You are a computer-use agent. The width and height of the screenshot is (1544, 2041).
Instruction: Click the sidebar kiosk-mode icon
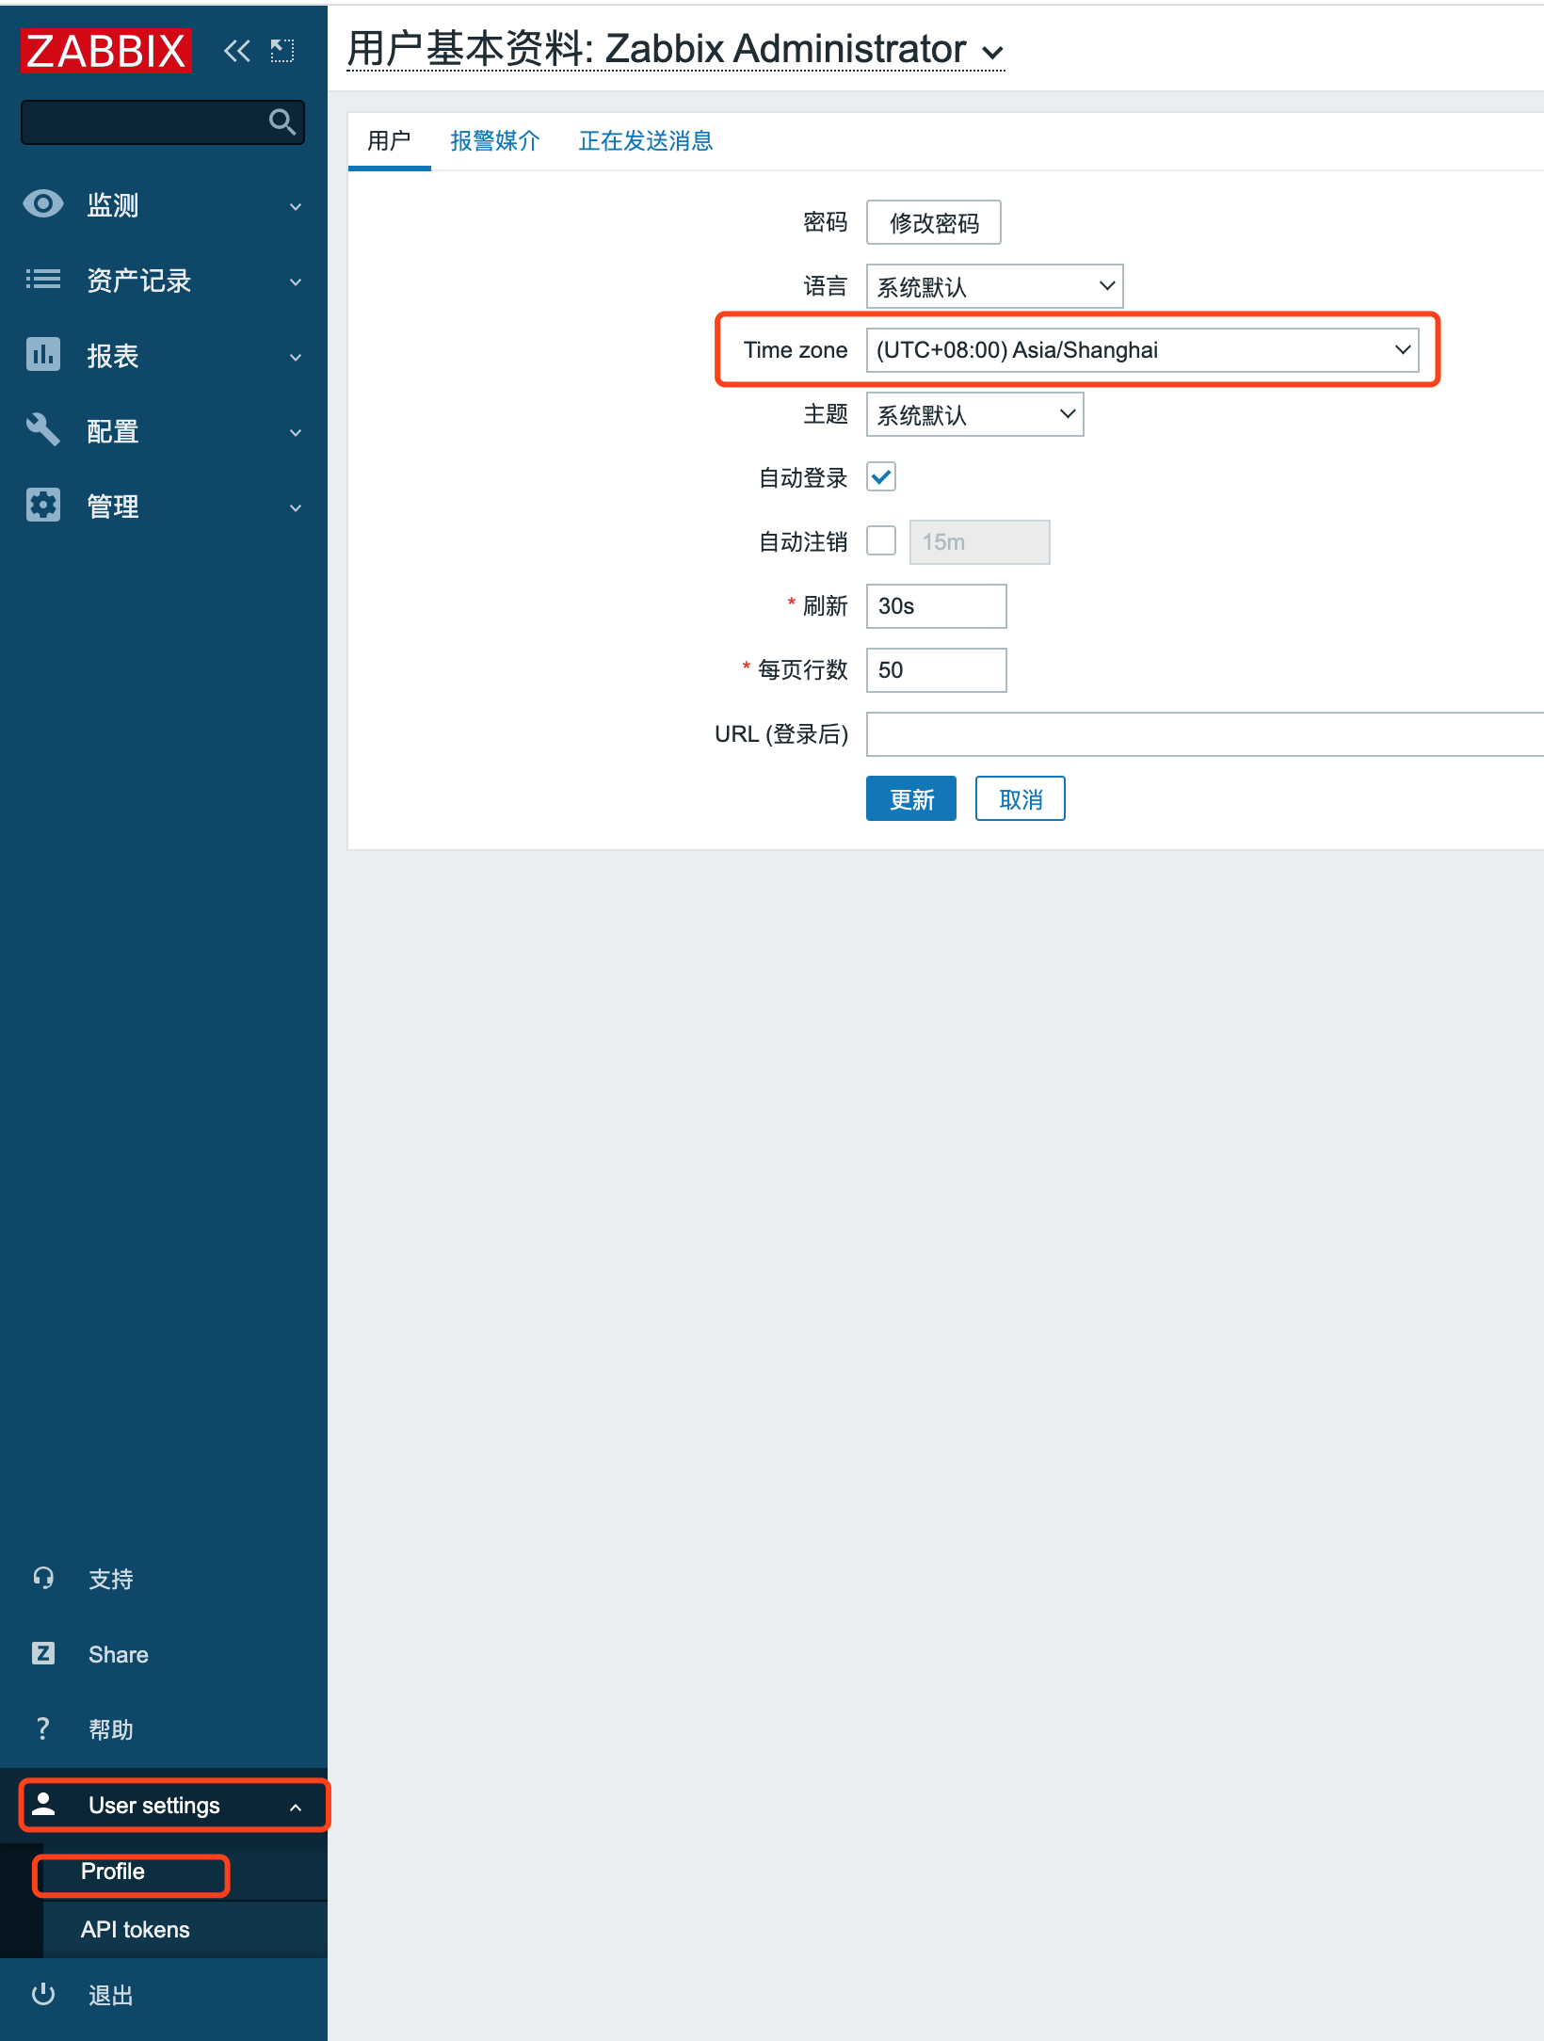click(x=282, y=51)
